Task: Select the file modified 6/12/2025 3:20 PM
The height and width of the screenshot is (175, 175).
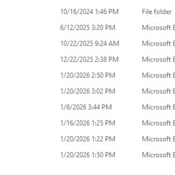Action: (87, 28)
